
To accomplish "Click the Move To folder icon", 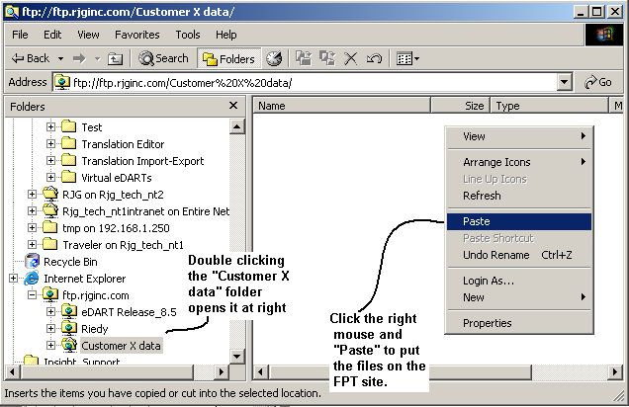I will pyautogui.click(x=304, y=58).
